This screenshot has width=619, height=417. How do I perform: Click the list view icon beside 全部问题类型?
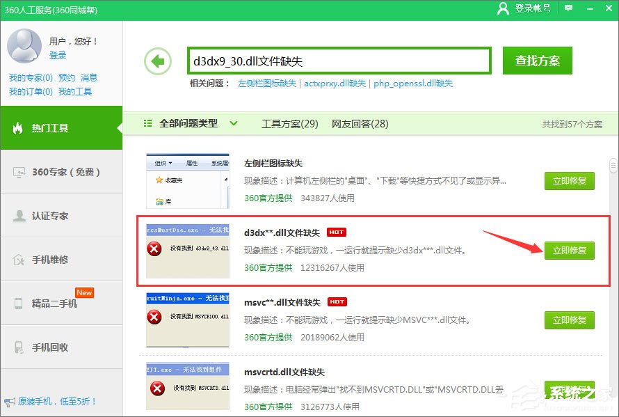pos(147,123)
